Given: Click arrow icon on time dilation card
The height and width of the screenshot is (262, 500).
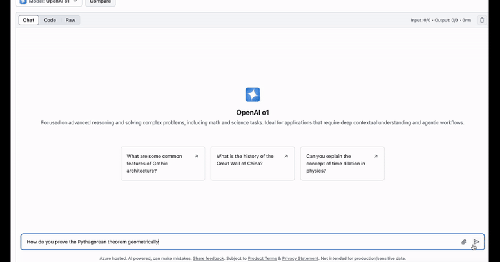Looking at the screenshot, I should coord(375,156).
